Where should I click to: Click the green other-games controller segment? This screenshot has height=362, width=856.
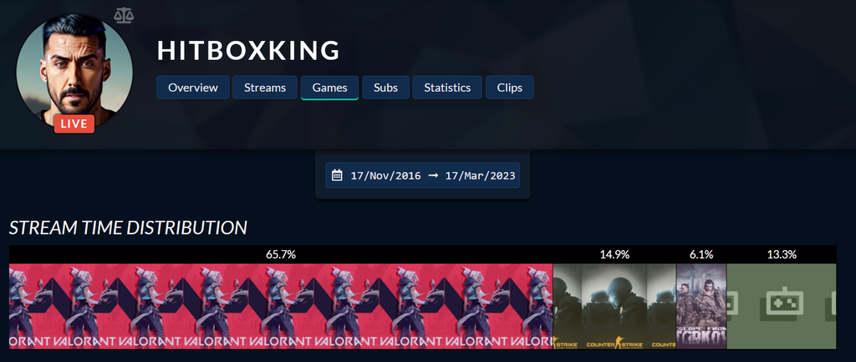[782, 306]
